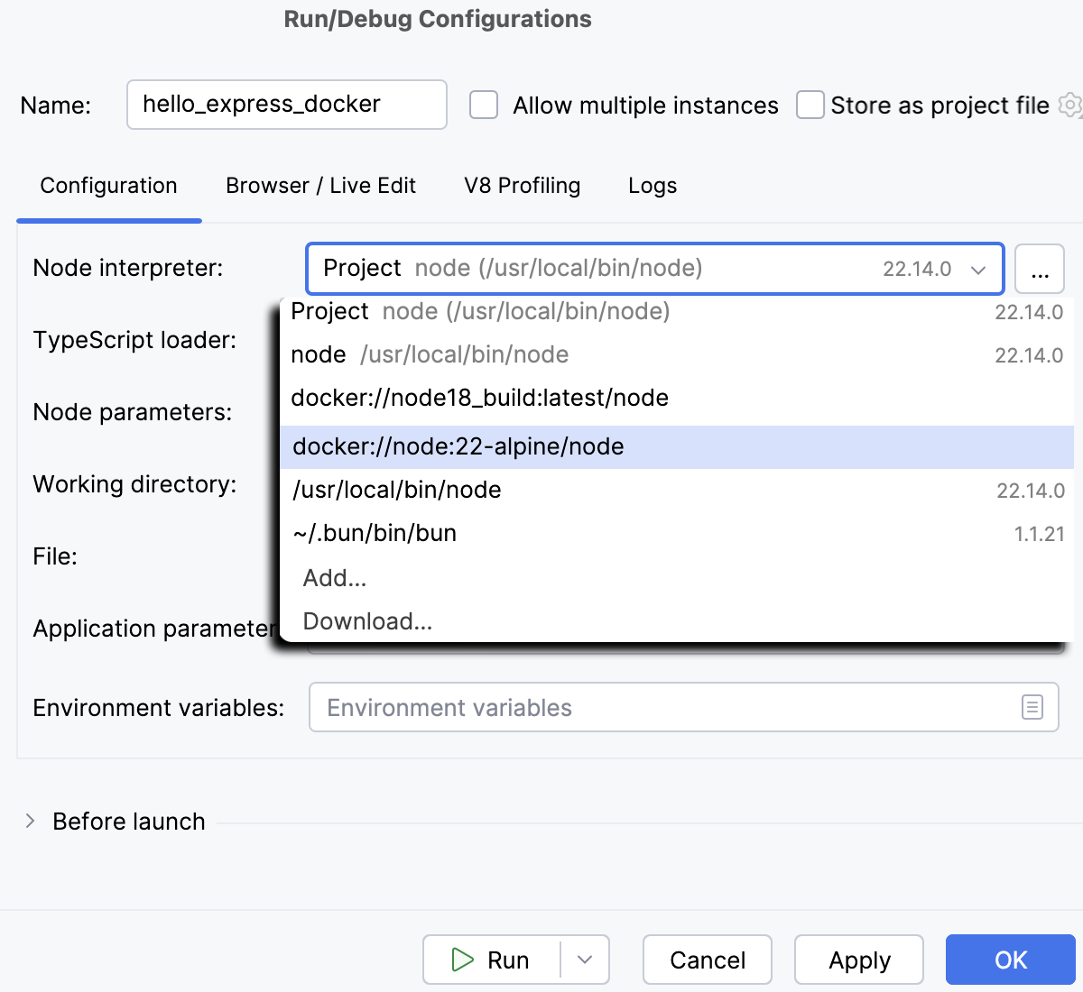The image size is (1083, 992).
Task: Select docker://node18_build:latest/node interpreter
Action: (x=479, y=398)
